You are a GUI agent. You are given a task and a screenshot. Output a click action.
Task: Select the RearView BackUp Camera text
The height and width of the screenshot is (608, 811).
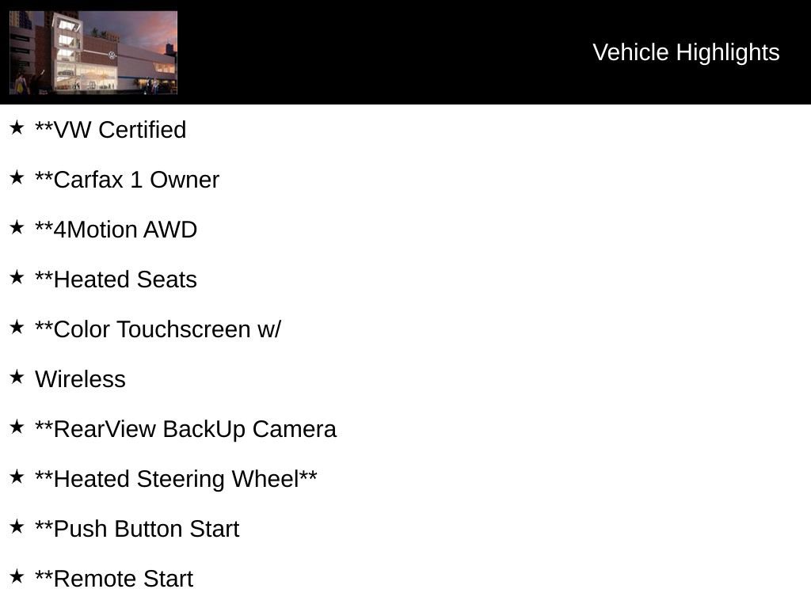coord(185,429)
